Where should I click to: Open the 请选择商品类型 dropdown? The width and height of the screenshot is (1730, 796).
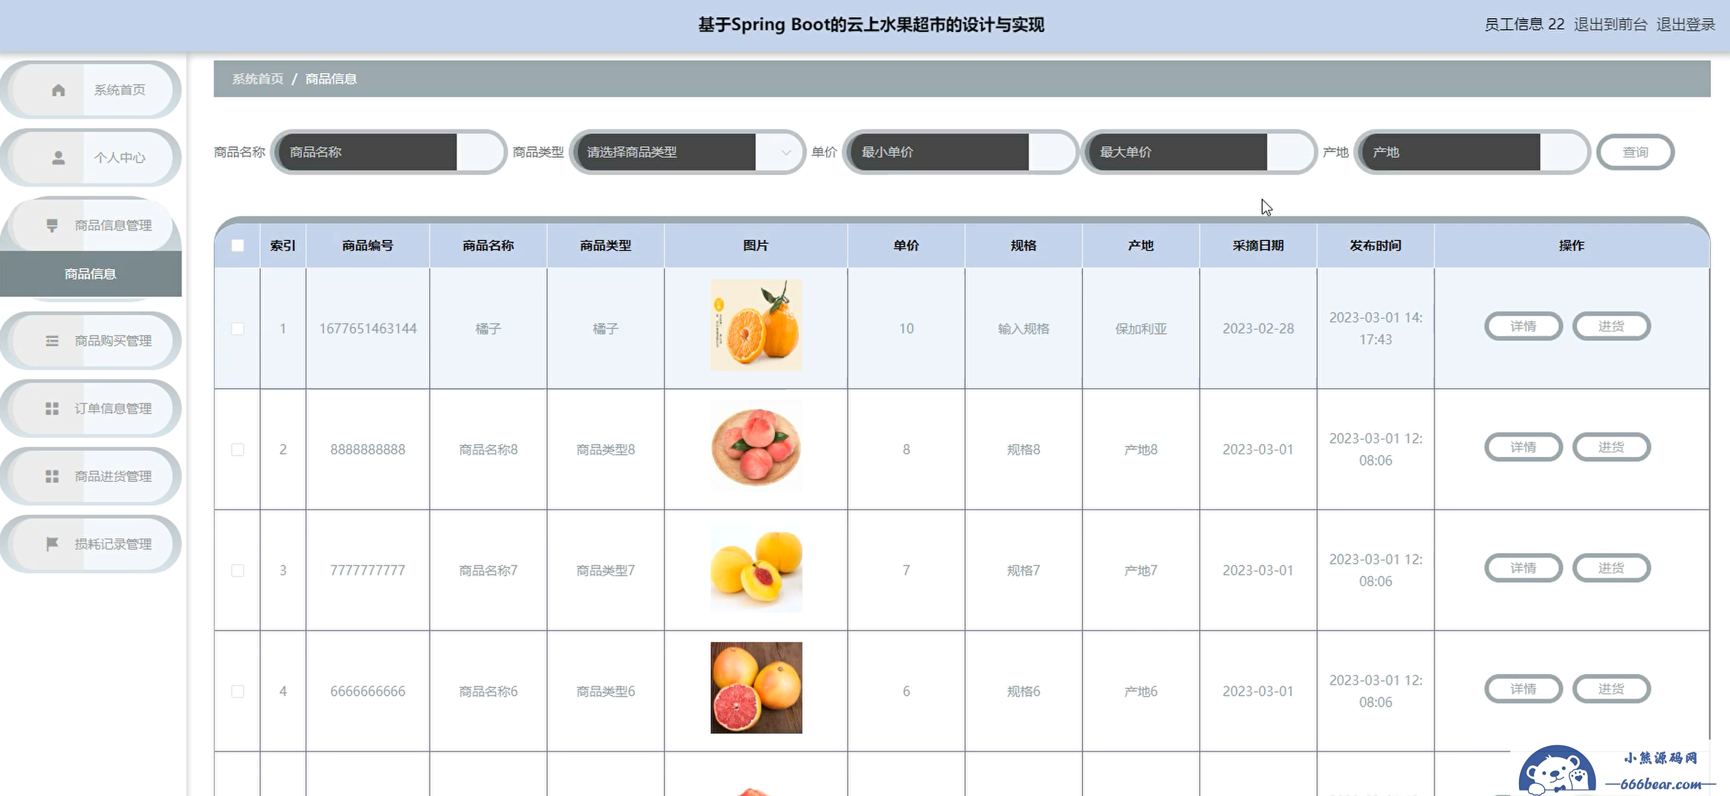pos(687,152)
